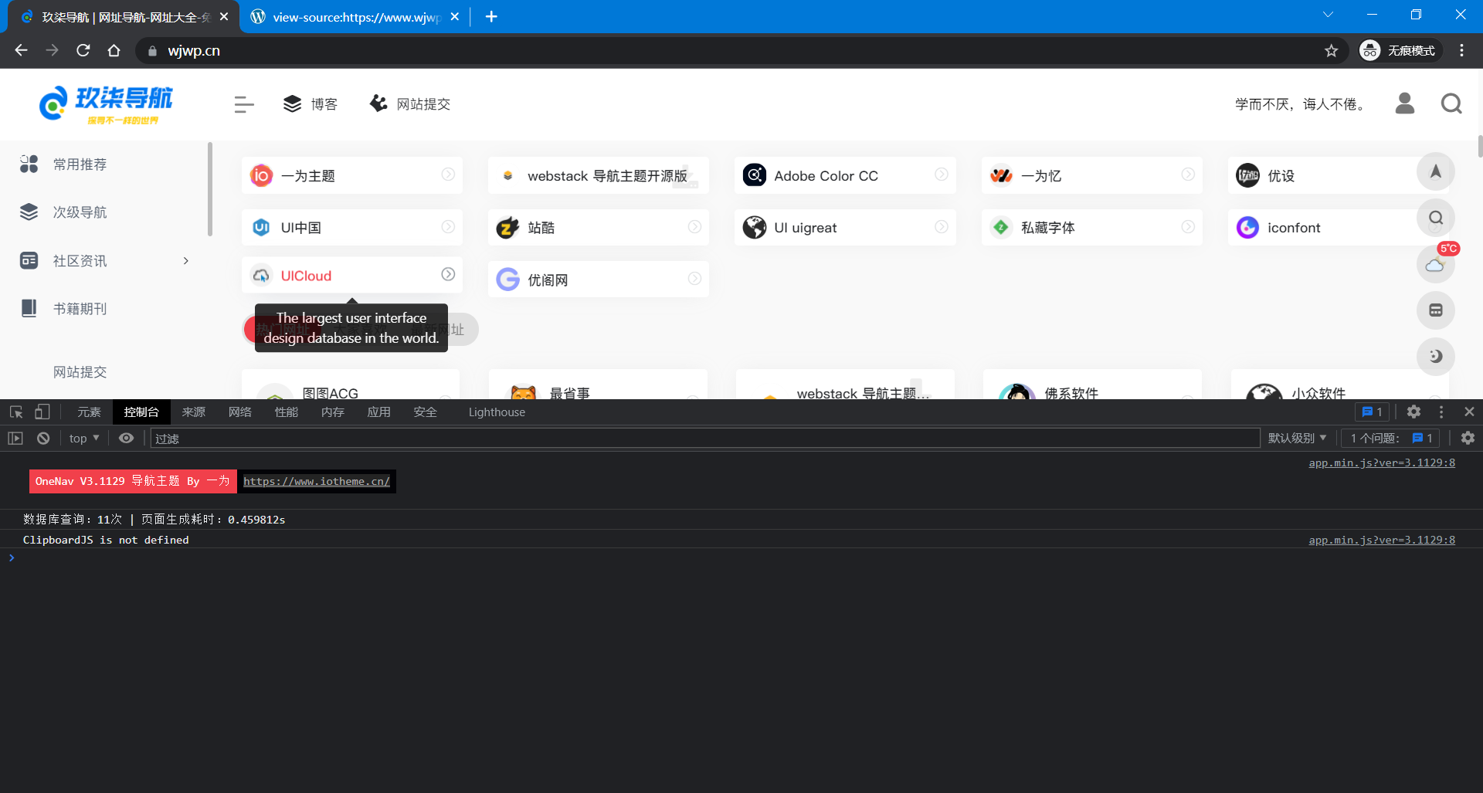Click the eye icon to create a live expression

tap(126, 438)
